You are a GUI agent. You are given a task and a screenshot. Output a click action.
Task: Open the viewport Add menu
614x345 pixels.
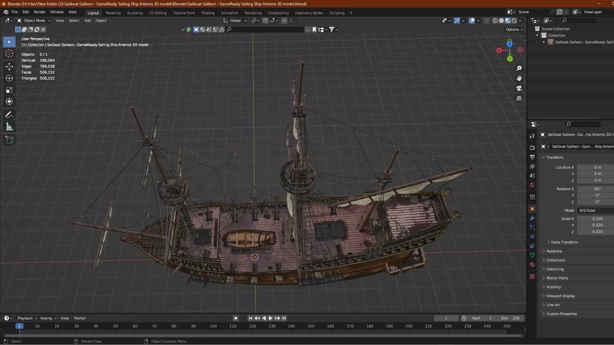87,21
